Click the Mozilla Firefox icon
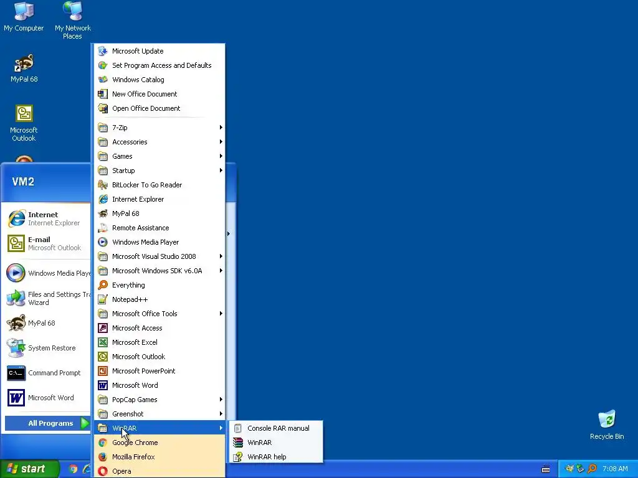The image size is (638, 478). pos(103,457)
